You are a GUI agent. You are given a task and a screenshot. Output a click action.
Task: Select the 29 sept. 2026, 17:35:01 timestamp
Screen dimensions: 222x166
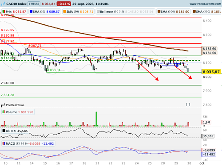click(91, 4)
